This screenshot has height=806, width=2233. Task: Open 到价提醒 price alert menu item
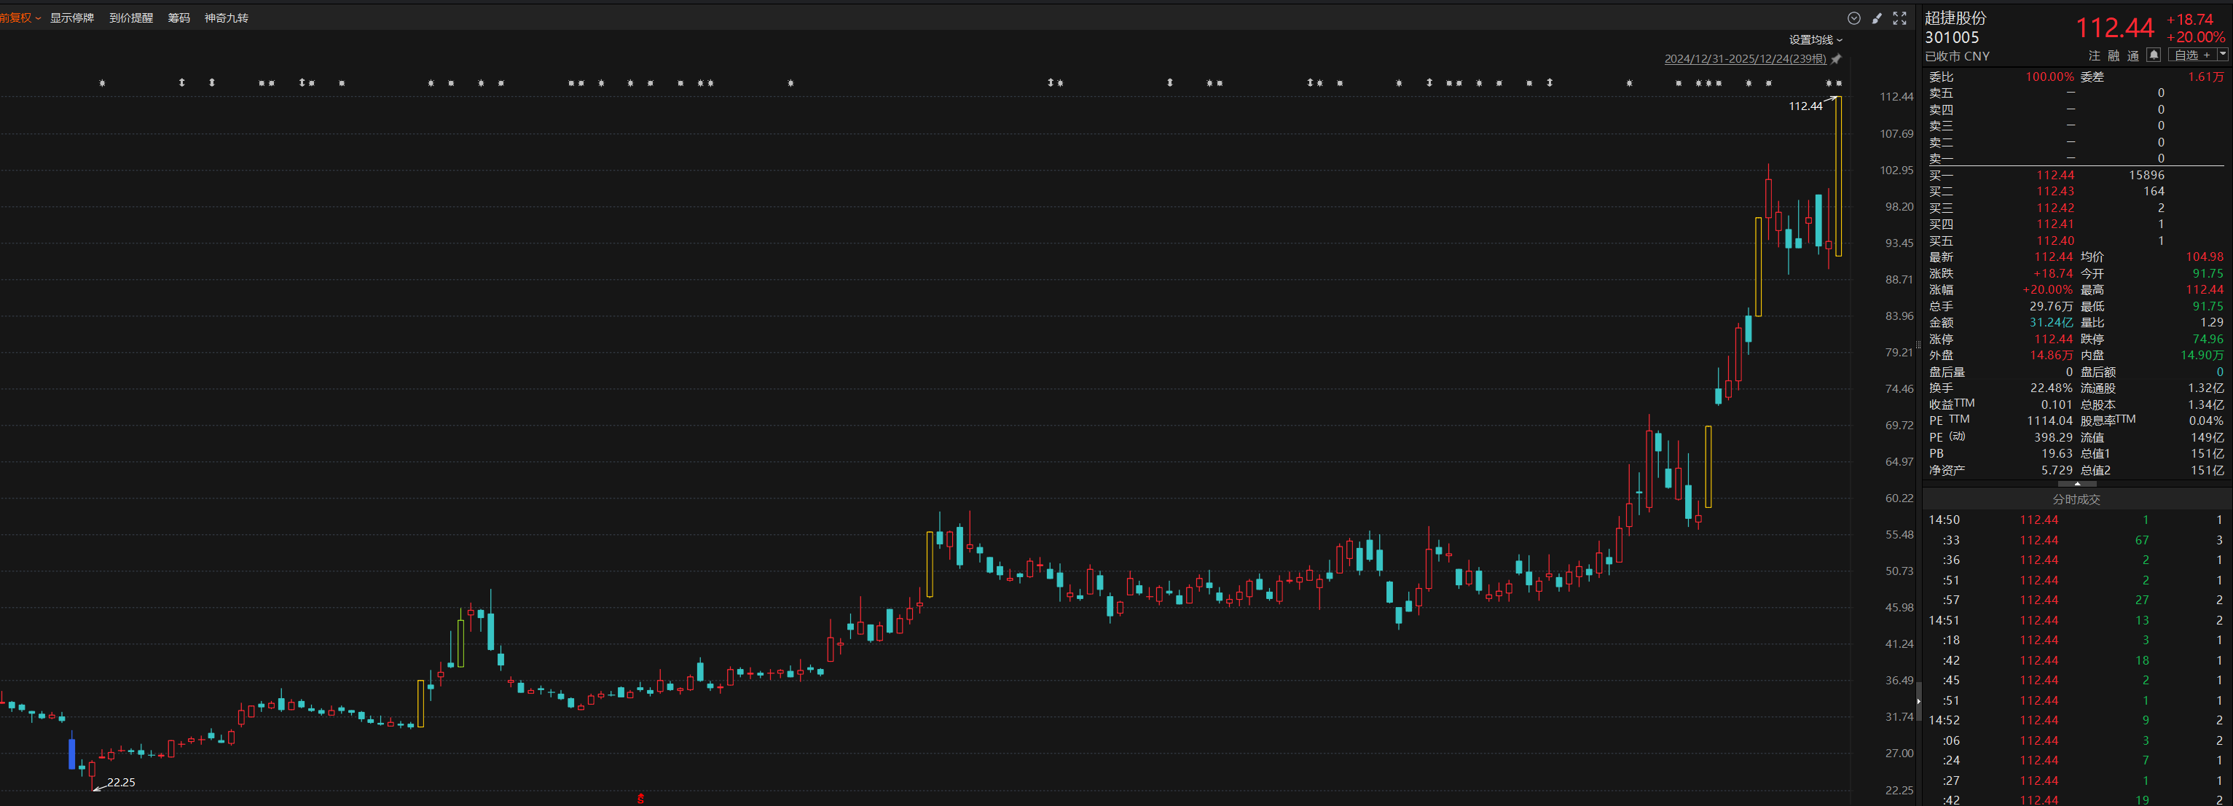(x=131, y=18)
